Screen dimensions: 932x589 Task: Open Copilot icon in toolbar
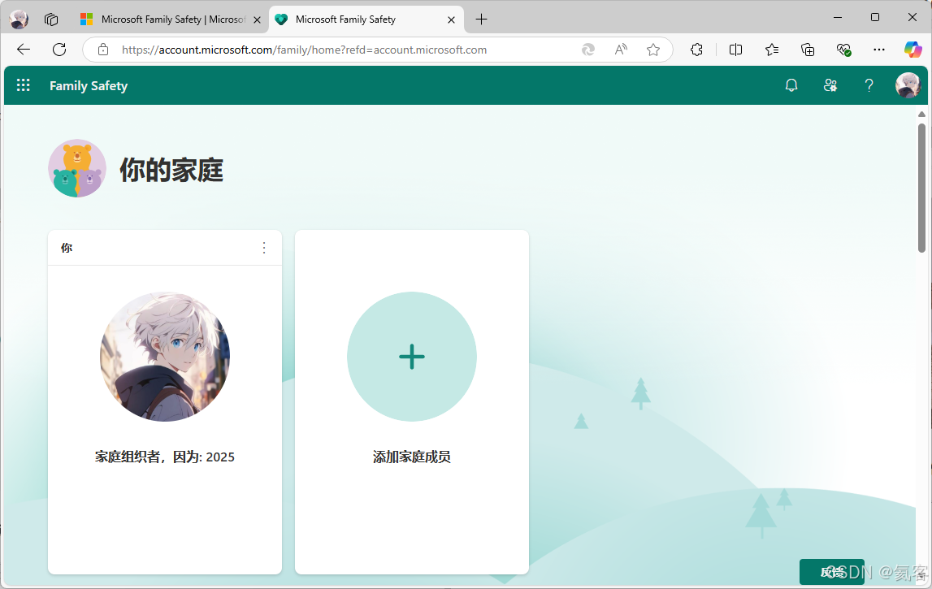click(x=913, y=50)
